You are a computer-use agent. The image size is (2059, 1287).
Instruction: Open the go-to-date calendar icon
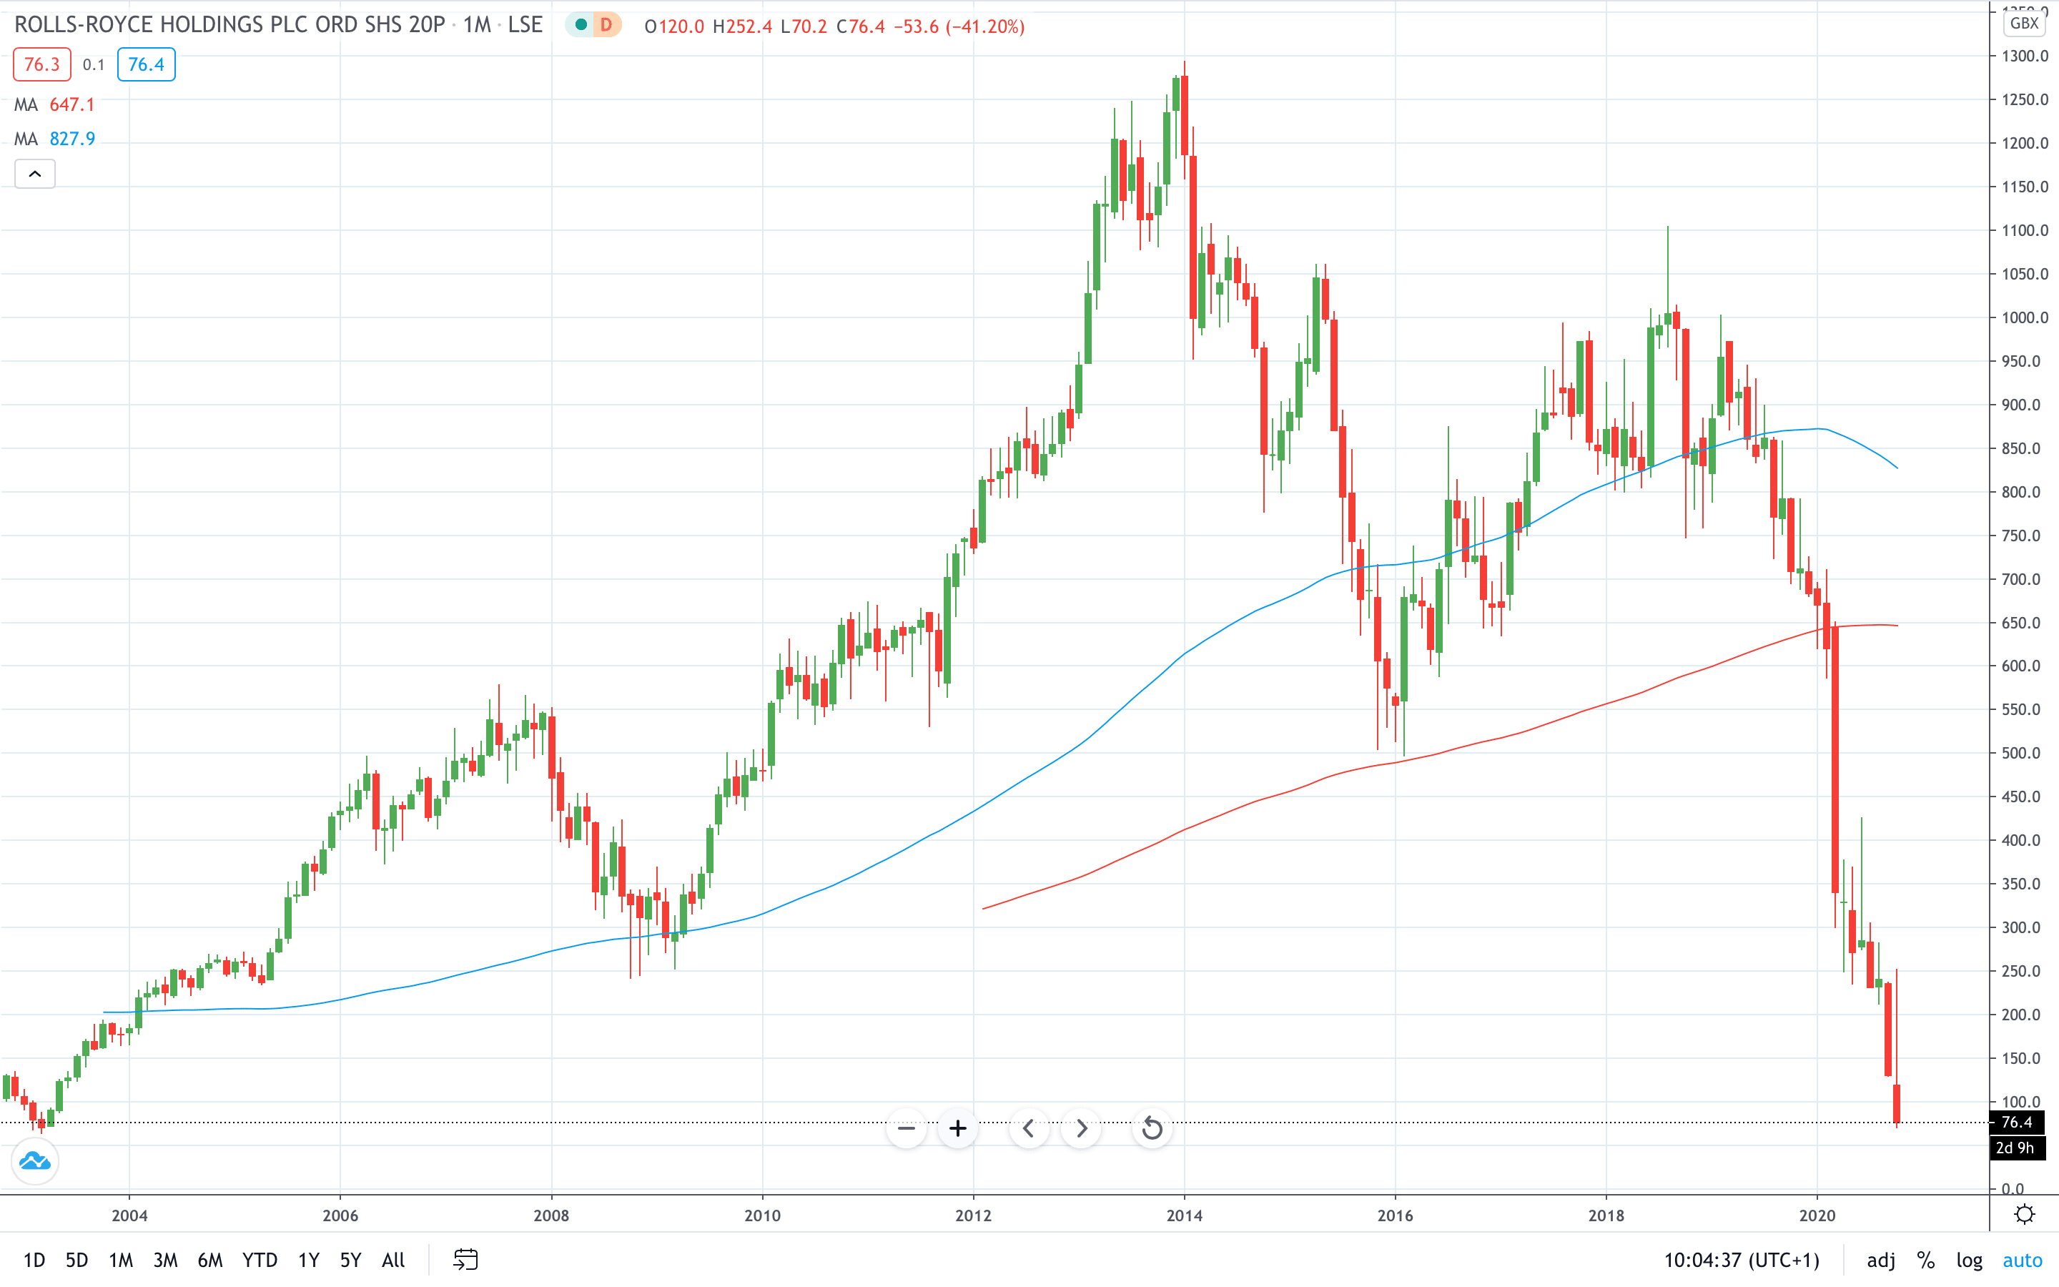point(465,1260)
